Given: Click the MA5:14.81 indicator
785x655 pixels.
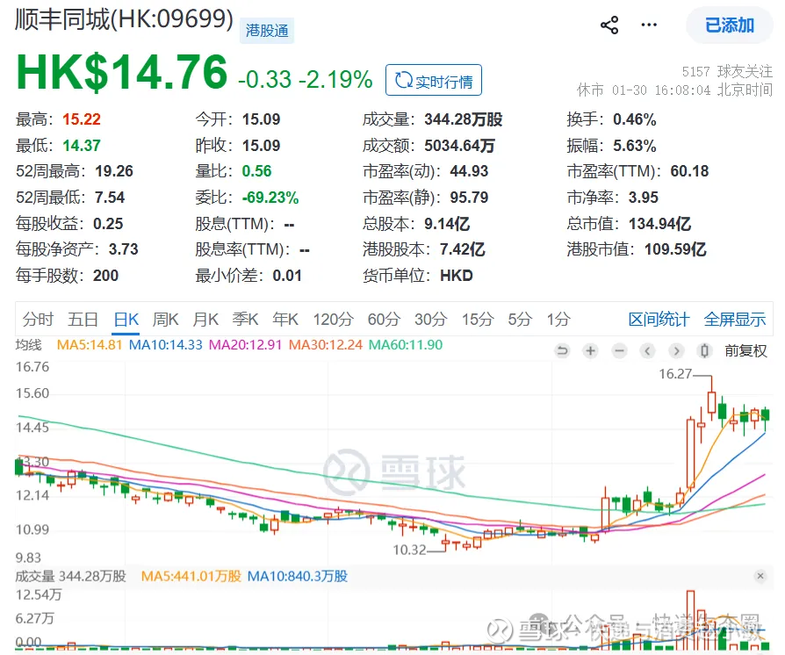Looking at the screenshot, I should point(90,344).
